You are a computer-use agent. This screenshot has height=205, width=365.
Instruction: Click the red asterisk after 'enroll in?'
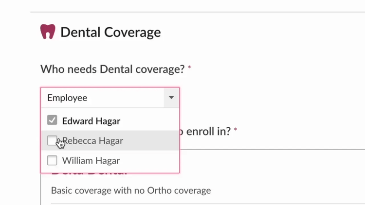(236, 129)
